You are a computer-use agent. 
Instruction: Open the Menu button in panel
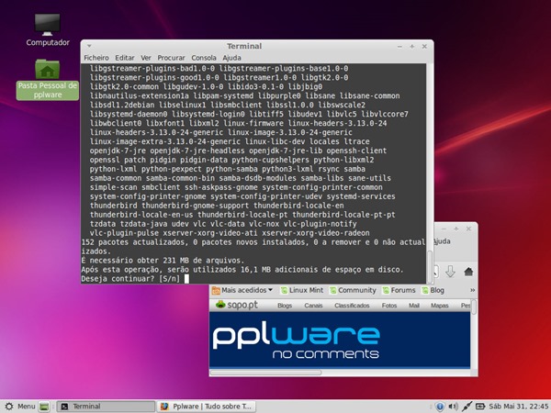tap(20, 407)
